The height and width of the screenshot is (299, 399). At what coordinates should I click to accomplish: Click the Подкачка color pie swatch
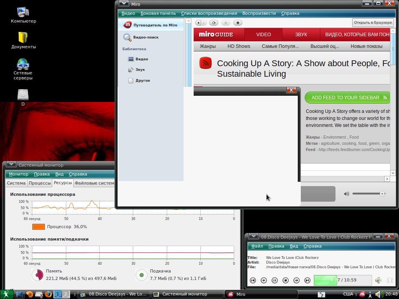click(x=141, y=275)
